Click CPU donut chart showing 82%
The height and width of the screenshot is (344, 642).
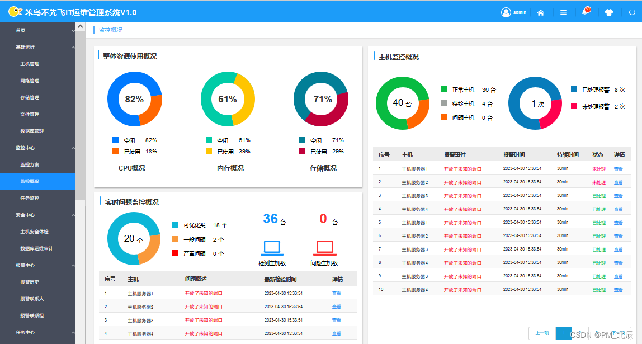(135, 99)
